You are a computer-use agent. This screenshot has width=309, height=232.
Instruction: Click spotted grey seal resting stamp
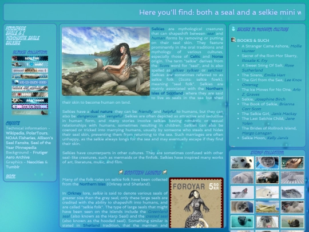(x=292, y=192)
